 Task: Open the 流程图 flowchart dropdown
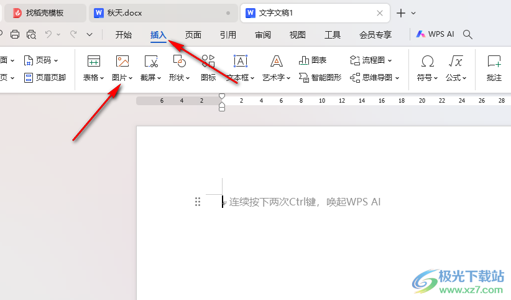coord(371,60)
